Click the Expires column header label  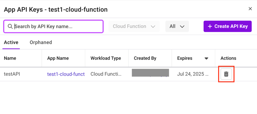coord(185,58)
